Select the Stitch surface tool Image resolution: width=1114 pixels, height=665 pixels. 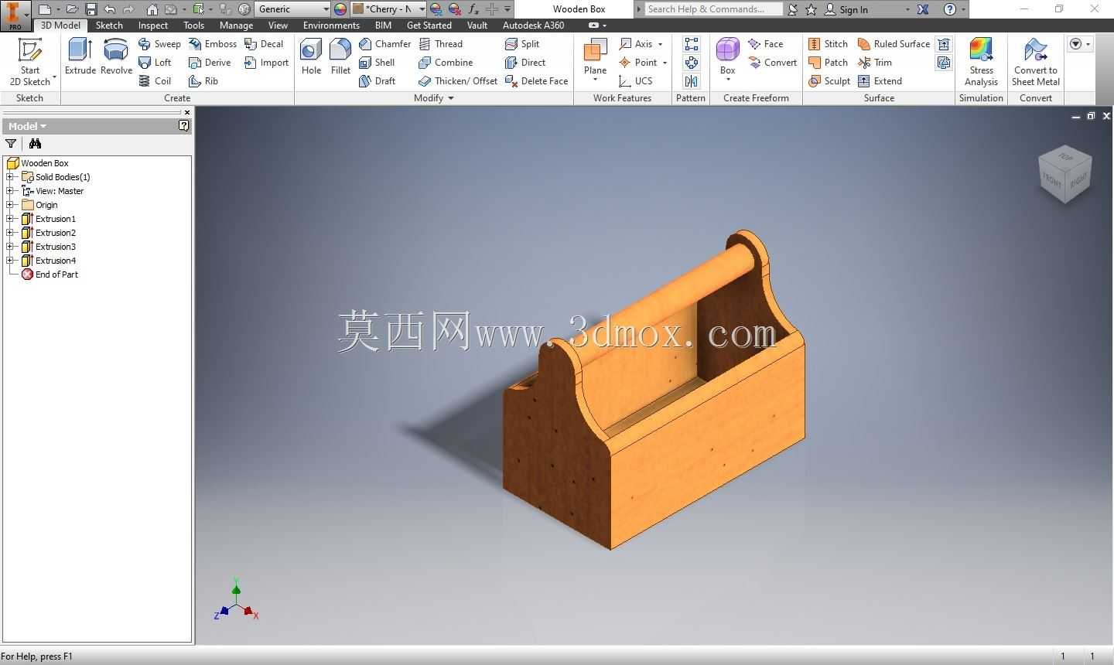tap(828, 44)
